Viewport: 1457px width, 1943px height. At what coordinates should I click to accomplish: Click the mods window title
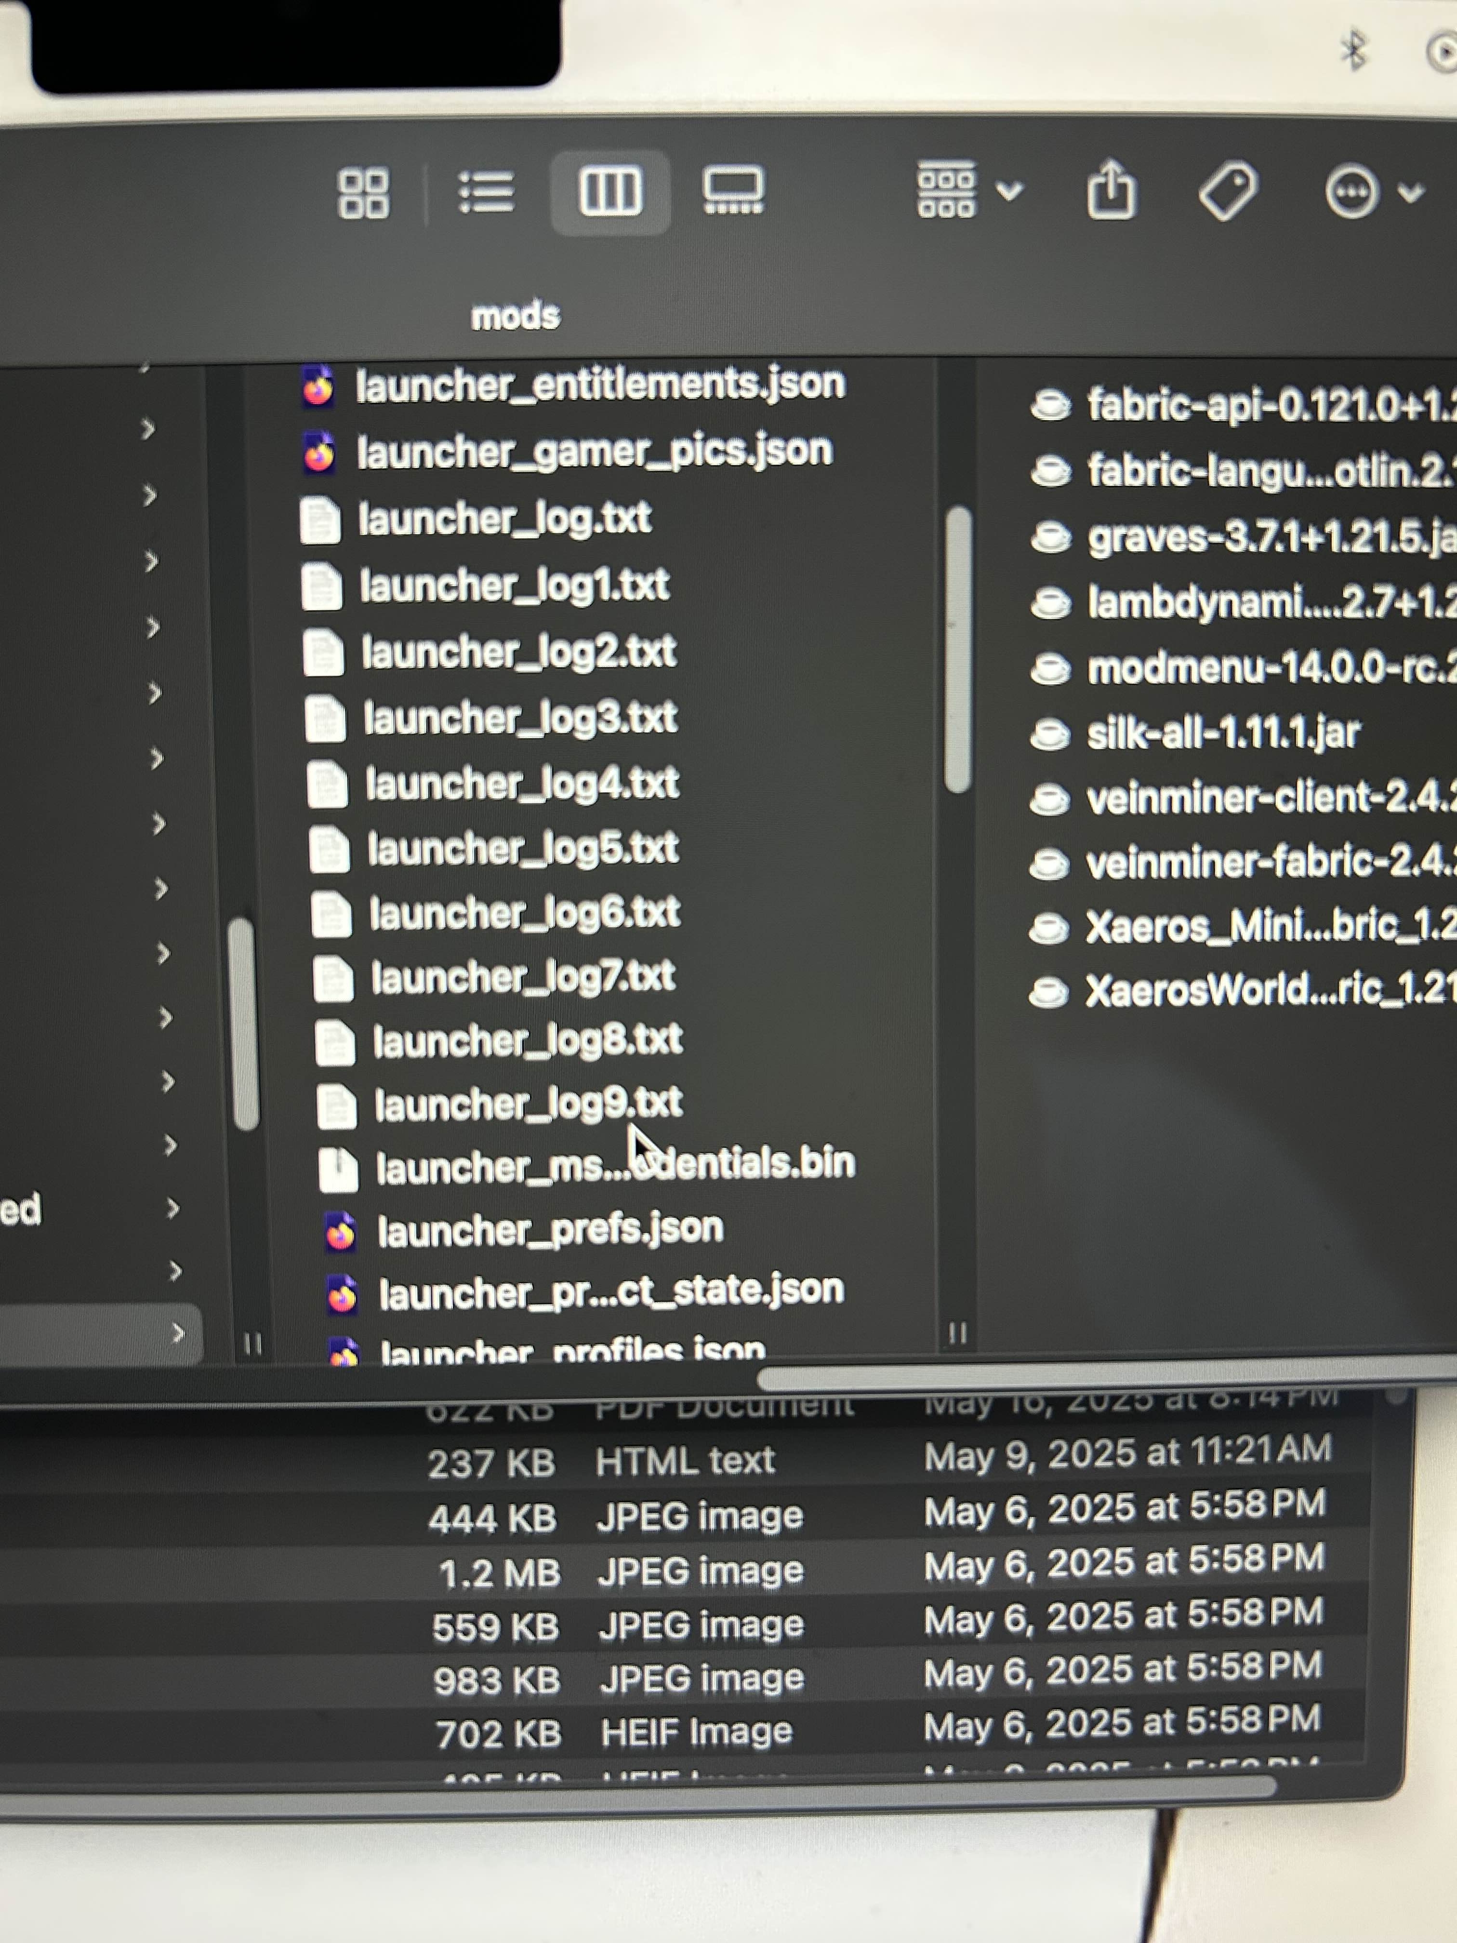[516, 316]
